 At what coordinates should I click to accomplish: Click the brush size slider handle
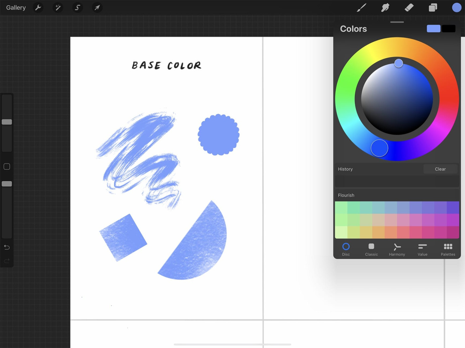(x=7, y=122)
